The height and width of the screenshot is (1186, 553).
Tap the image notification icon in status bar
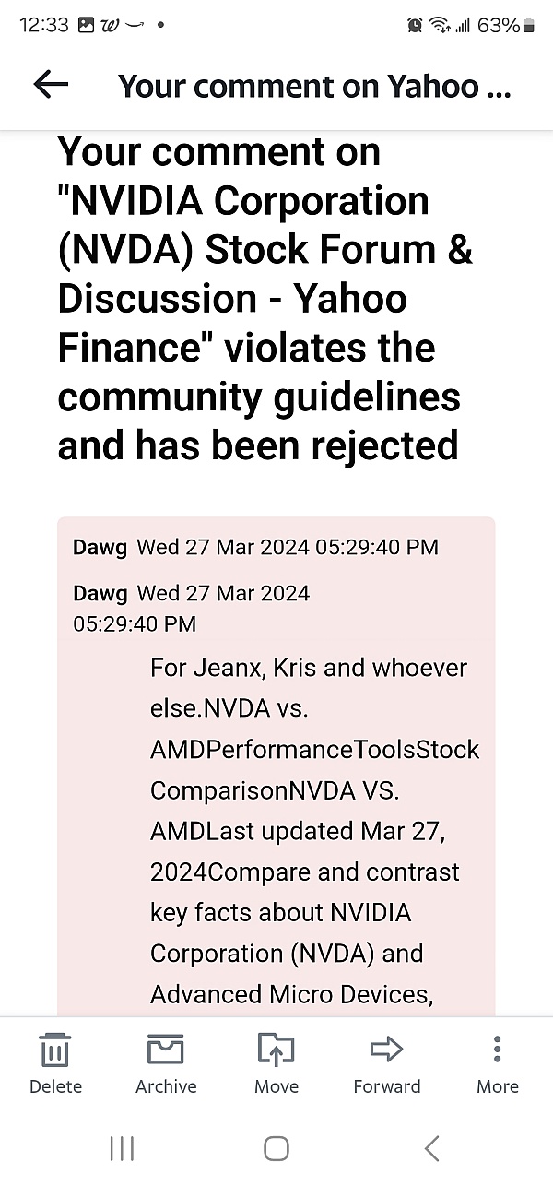click(x=87, y=26)
